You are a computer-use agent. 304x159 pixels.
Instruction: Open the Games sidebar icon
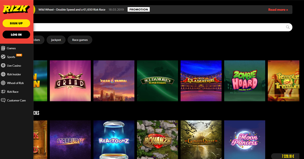click(3, 48)
